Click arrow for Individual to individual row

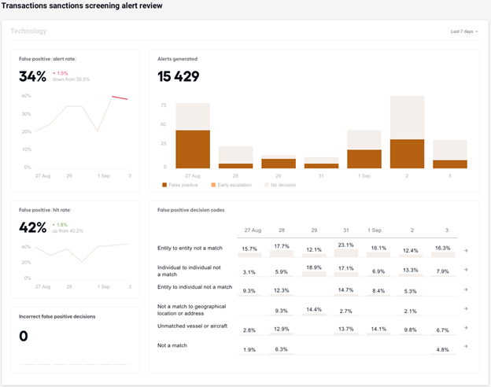(x=466, y=270)
